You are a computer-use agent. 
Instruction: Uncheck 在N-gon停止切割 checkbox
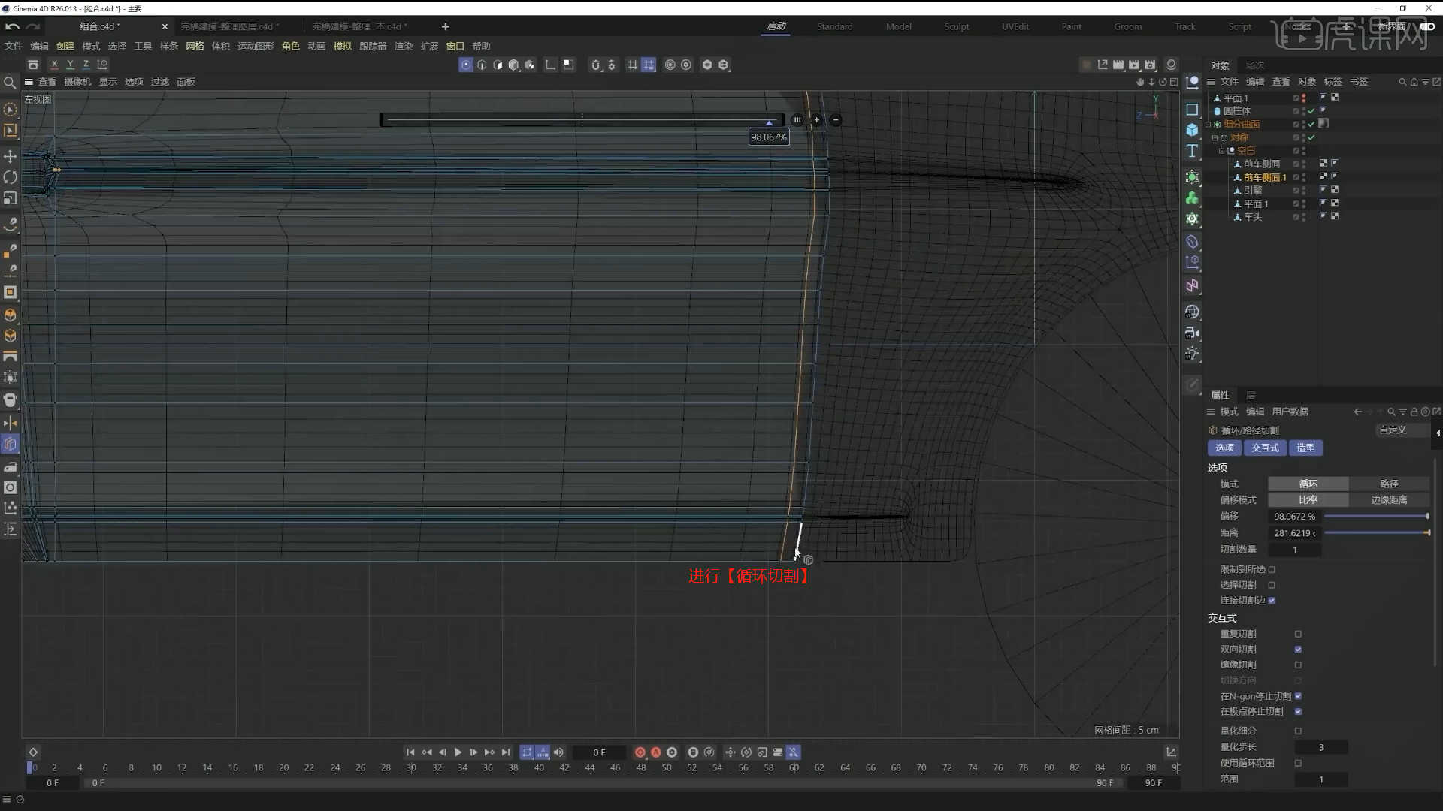[1298, 696]
